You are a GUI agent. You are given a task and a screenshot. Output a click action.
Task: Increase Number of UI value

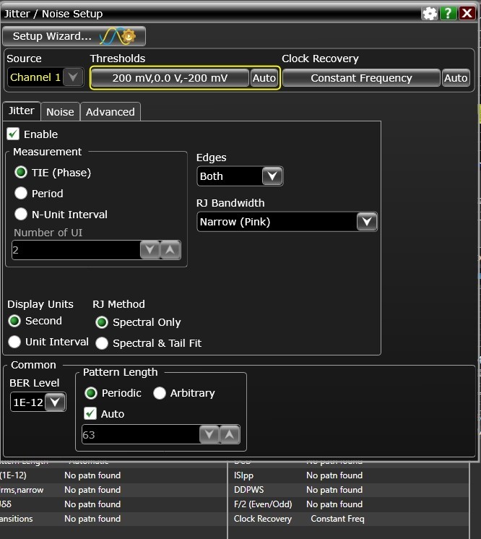coord(170,250)
